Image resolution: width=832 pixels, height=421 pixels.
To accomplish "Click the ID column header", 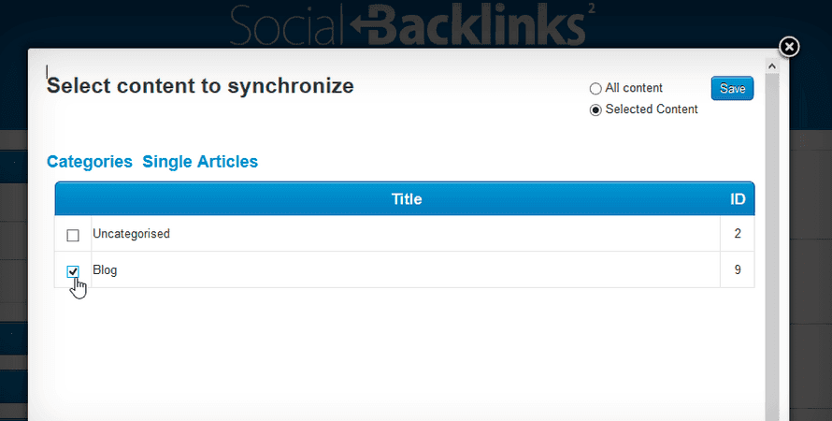I will coord(738,199).
